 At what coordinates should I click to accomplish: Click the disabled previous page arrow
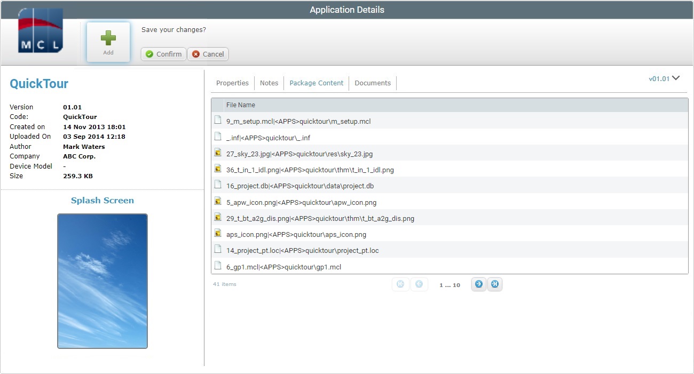pos(419,284)
